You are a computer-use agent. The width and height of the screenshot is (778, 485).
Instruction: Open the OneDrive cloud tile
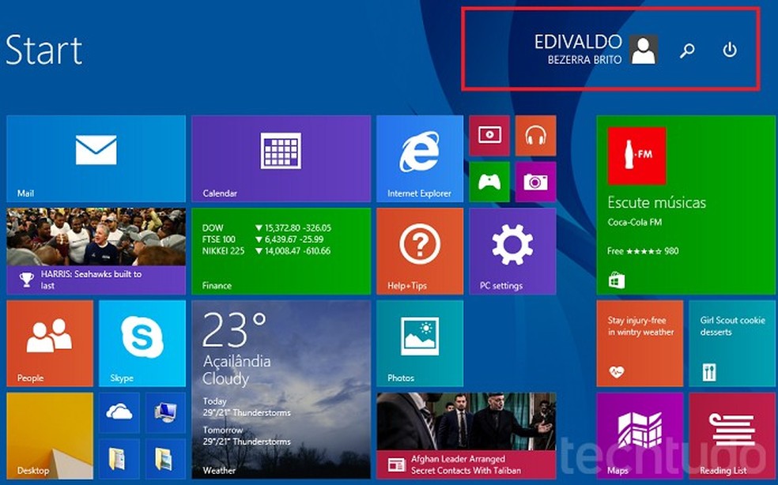[119, 412]
